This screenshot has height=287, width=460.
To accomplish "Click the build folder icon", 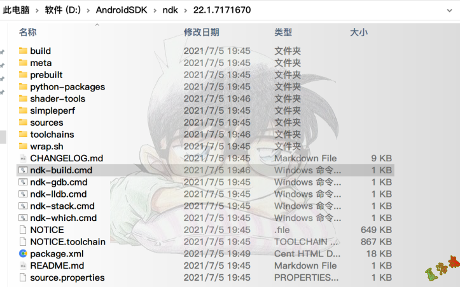I will 23,51.
